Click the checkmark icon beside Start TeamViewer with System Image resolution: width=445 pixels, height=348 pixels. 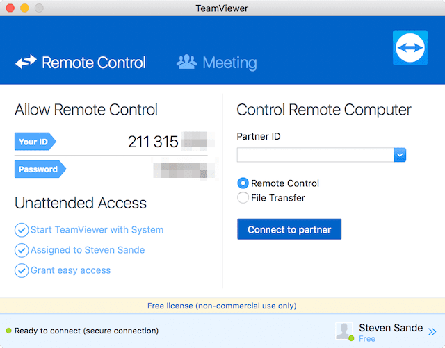pyautogui.click(x=22, y=230)
